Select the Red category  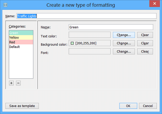(21, 42)
